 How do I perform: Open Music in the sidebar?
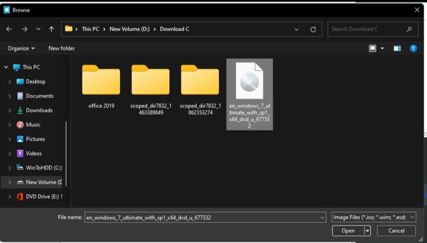click(x=33, y=125)
